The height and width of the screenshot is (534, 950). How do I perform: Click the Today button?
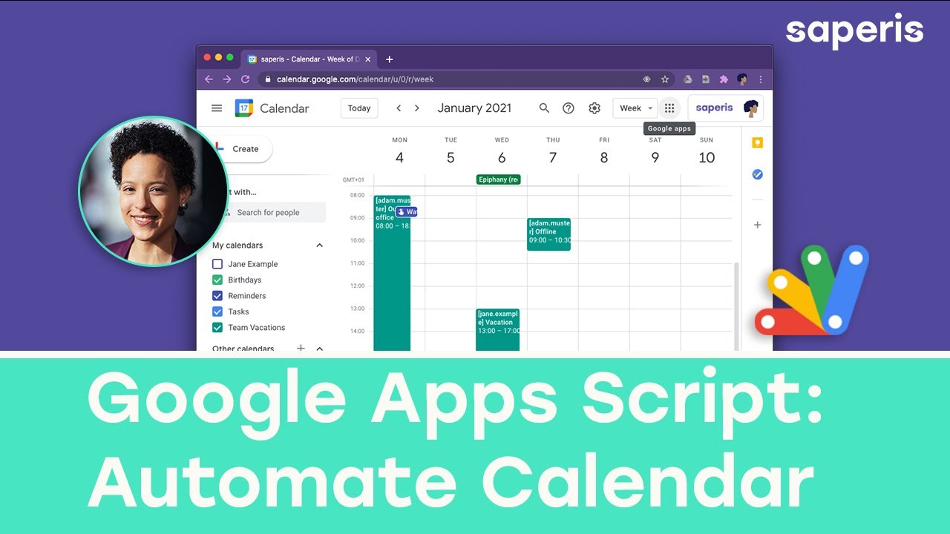point(359,108)
